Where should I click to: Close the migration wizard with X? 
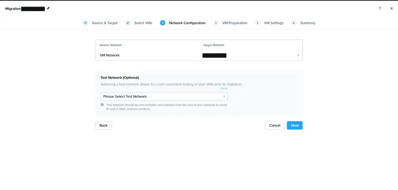click(391, 9)
